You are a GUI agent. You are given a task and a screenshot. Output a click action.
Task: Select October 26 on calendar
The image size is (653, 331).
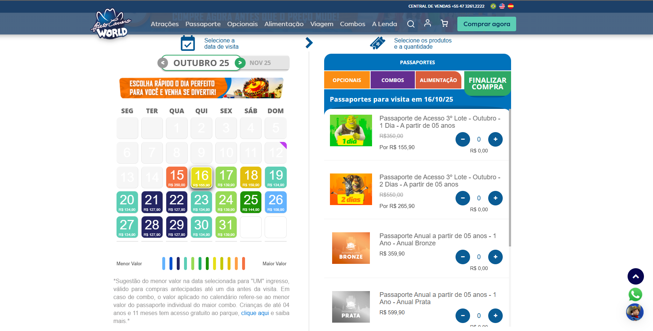[x=276, y=202]
